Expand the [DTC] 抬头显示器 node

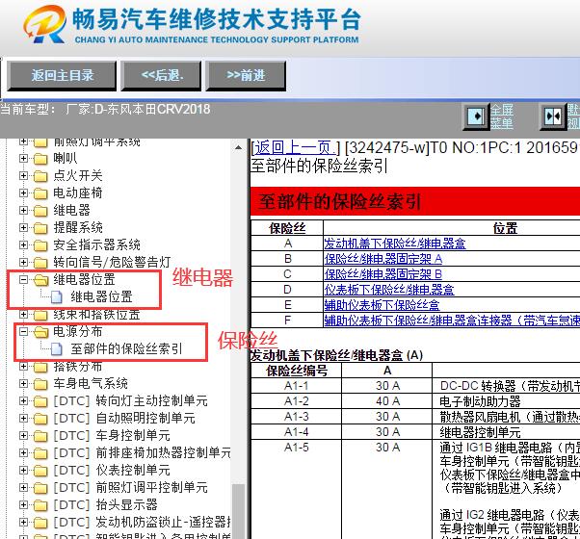point(23,505)
